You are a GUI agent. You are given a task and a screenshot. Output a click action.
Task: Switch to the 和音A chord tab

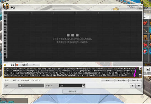coord(22,65)
